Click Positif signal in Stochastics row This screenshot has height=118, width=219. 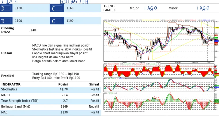click(95, 89)
